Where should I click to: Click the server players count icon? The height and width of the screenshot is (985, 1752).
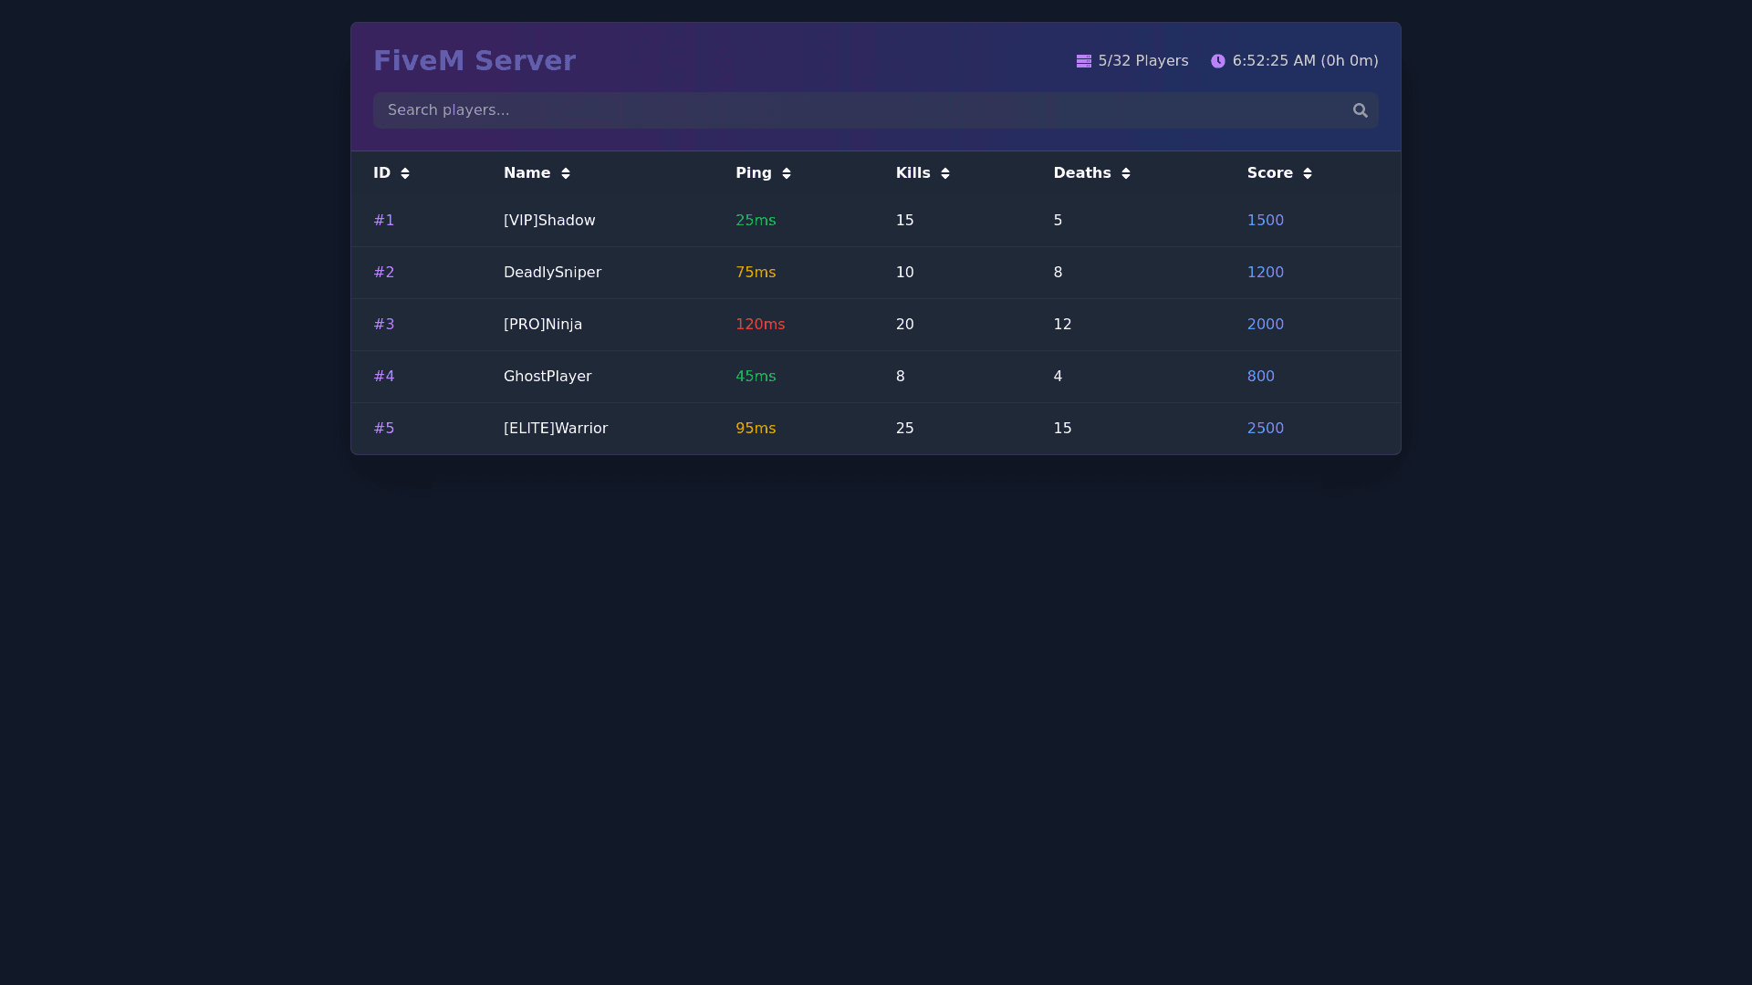pyautogui.click(x=1083, y=61)
